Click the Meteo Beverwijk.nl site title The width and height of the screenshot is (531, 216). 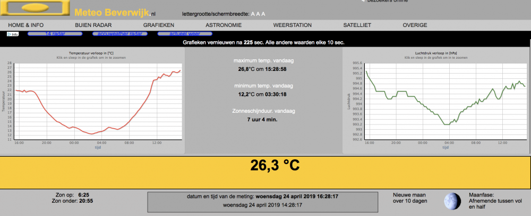(x=115, y=13)
